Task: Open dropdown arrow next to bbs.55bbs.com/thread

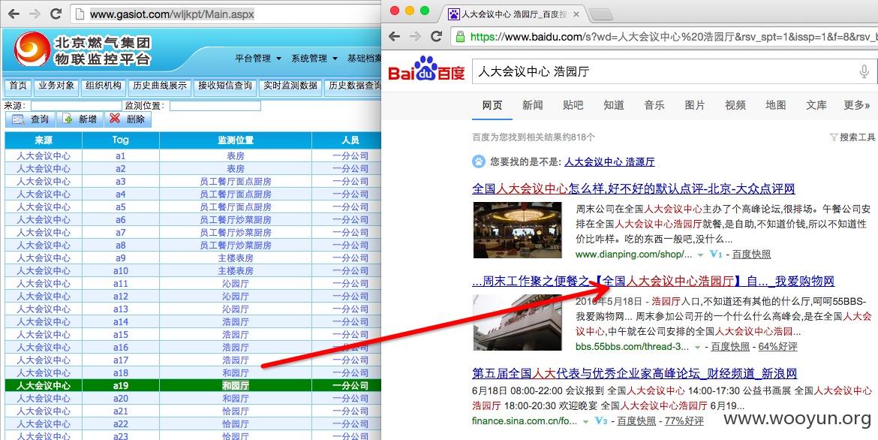Action: point(697,348)
